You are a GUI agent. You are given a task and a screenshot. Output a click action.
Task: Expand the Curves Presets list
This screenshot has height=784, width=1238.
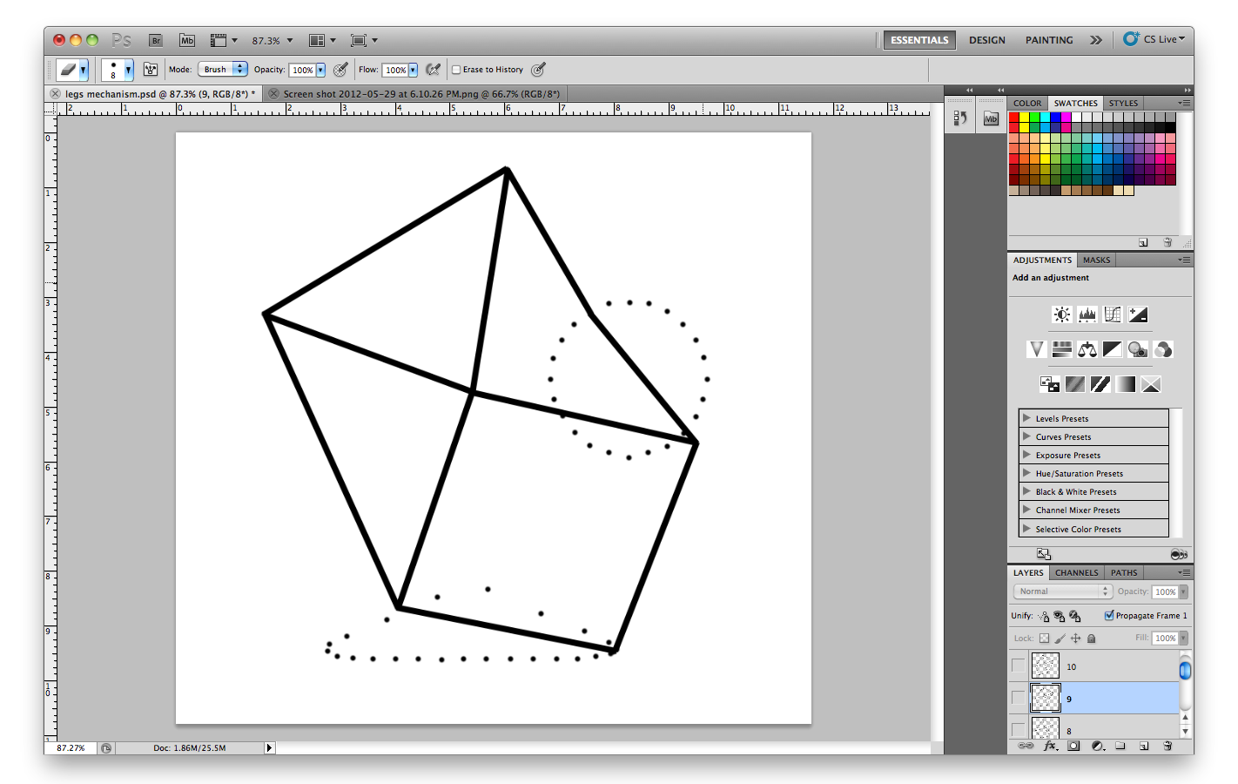(x=1027, y=436)
